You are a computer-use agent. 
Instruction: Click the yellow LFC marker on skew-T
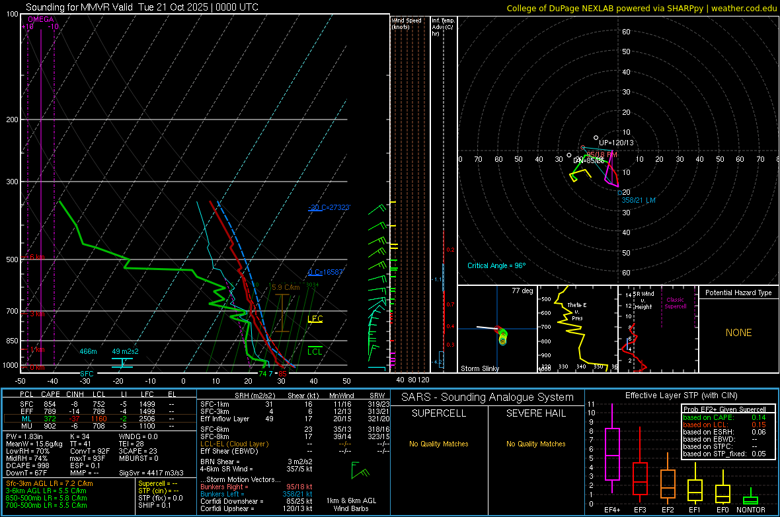coord(315,319)
